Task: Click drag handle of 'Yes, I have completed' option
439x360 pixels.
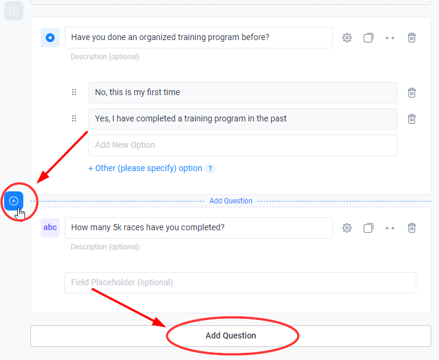Action: tap(74, 118)
